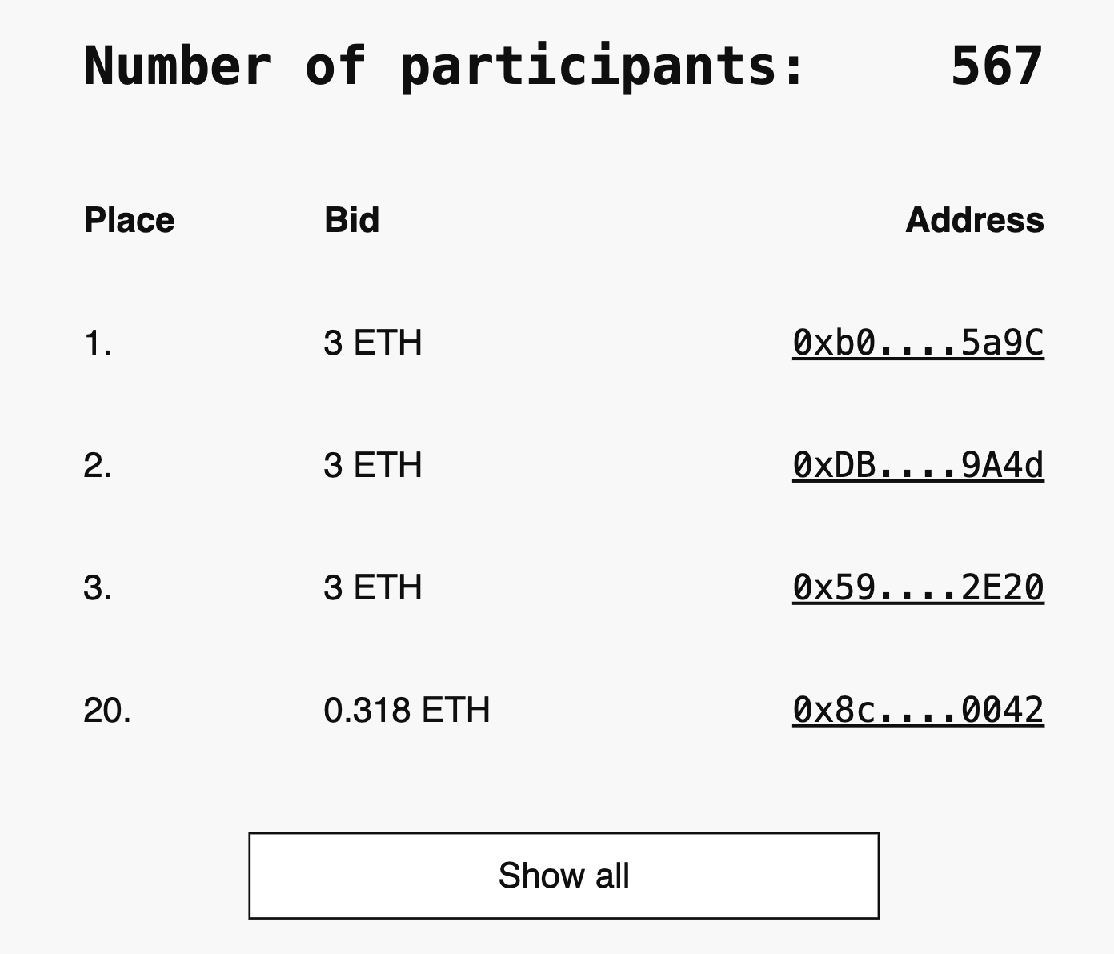The width and height of the screenshot is (1114, 954).
Task: Select the Address column header
Action: point(976,221)
